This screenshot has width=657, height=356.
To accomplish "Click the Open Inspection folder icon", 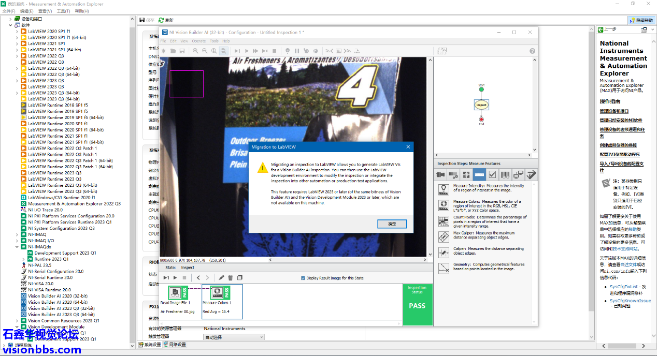I will click(x=173, y=51).
